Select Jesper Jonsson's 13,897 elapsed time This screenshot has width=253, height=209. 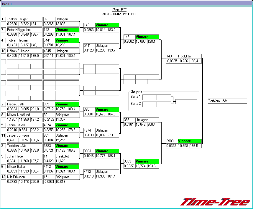[x=24, y=141]
